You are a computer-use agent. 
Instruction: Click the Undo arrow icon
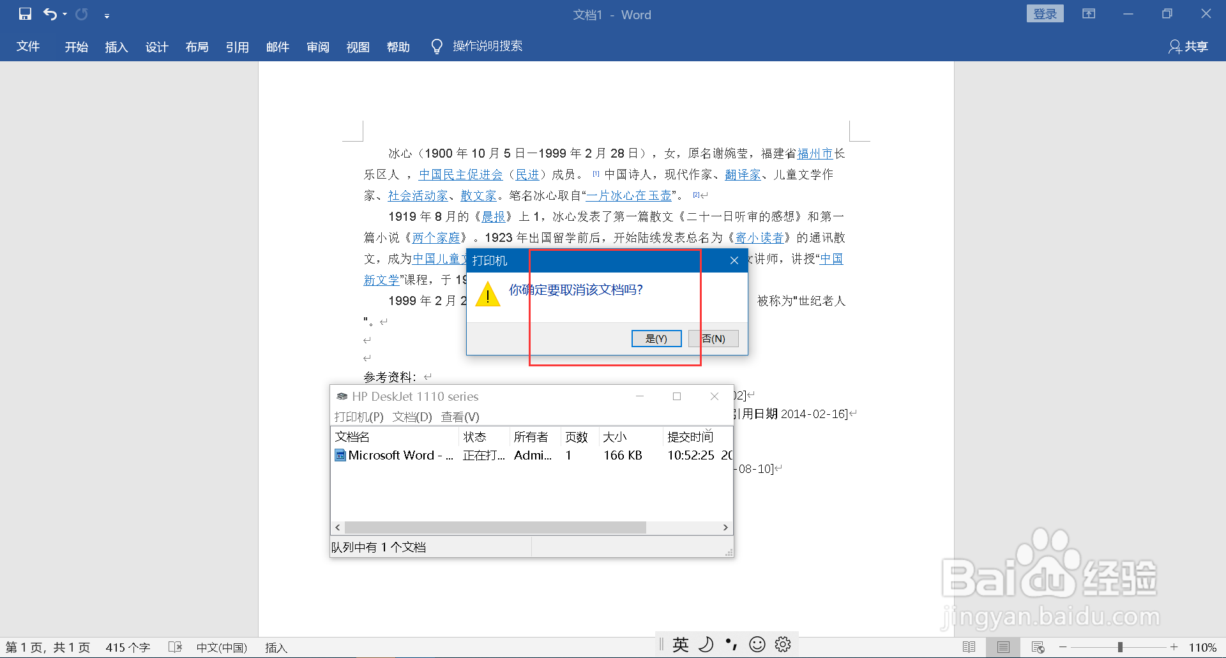(x=50, y=14)
